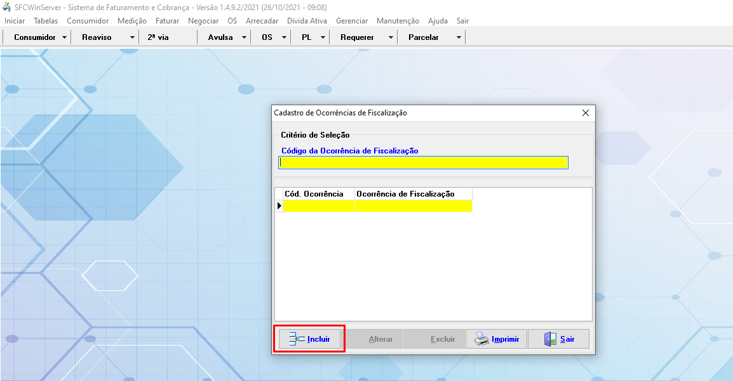Expand the Consumidor toolbar dropdown arrow
Image resolution: width=733 pixels, height=381 pixels.
tap(65, 37)
